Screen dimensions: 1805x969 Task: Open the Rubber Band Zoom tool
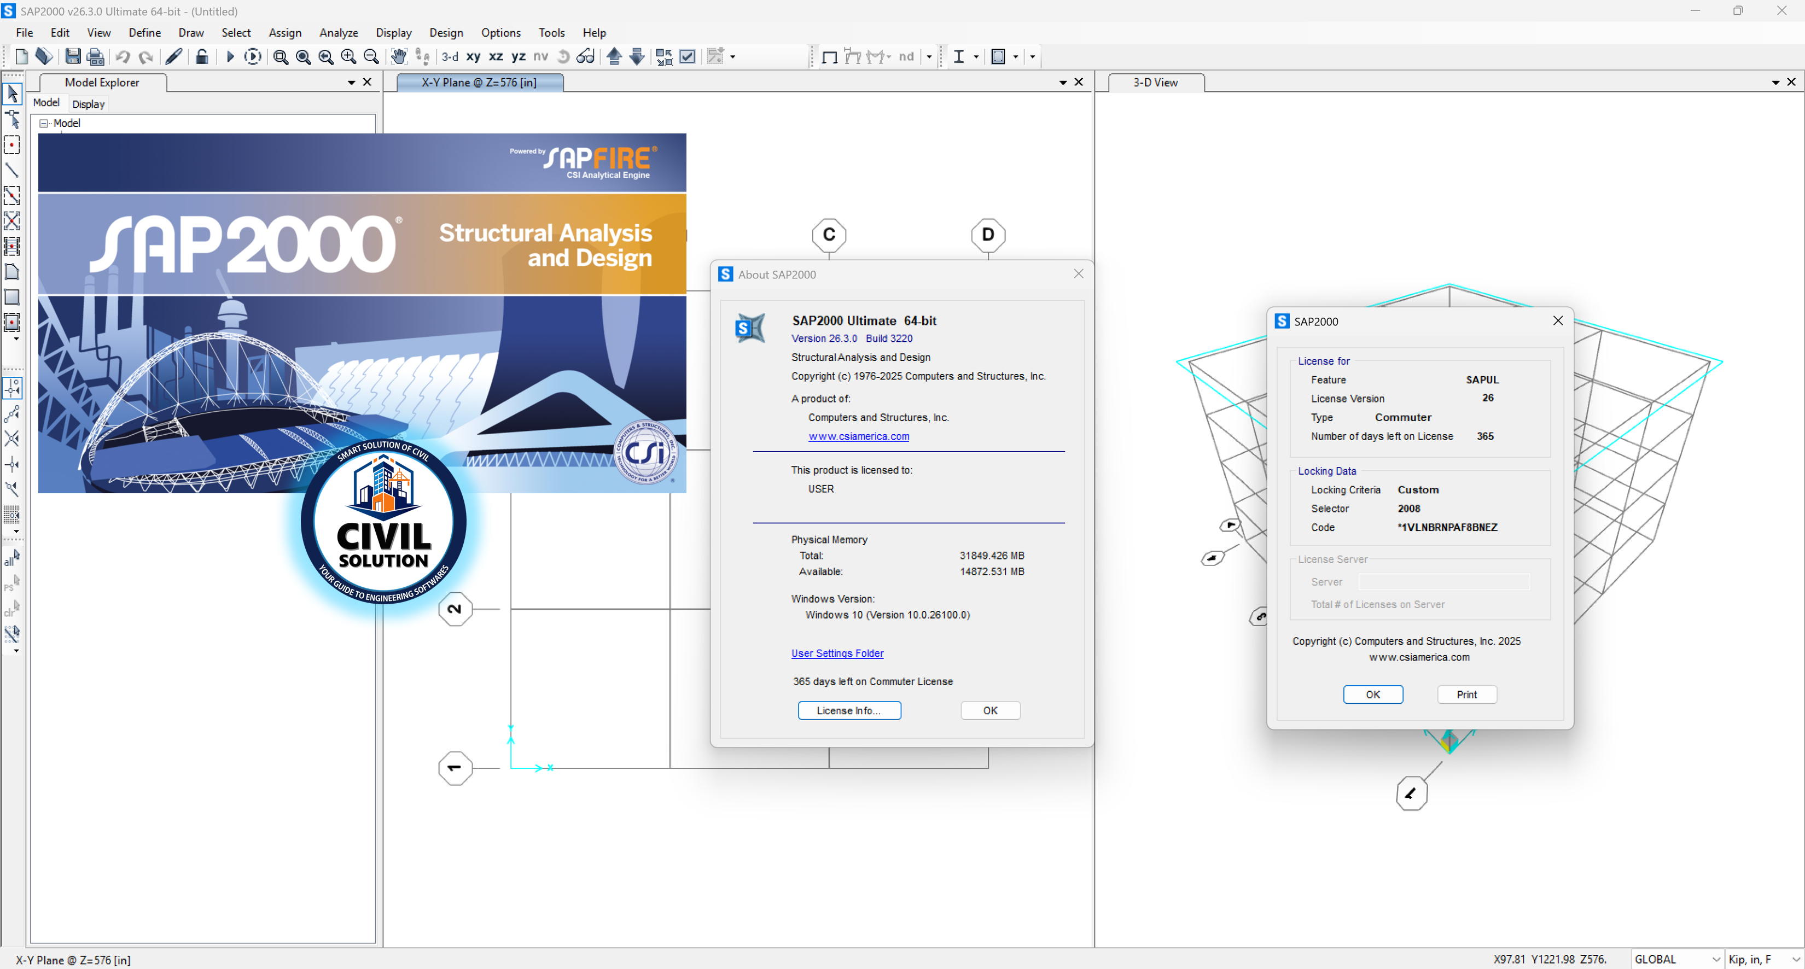tap(280, 57)
